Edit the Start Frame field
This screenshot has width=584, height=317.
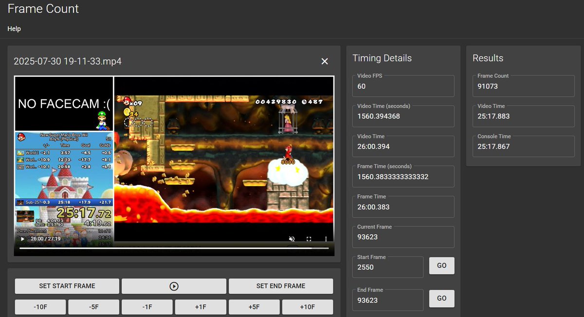coord(388,267)
